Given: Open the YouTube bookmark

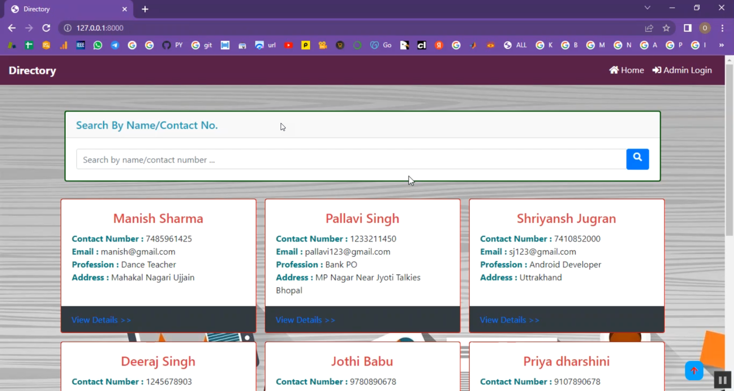Looking at the screenshot, I should (288, 45).
